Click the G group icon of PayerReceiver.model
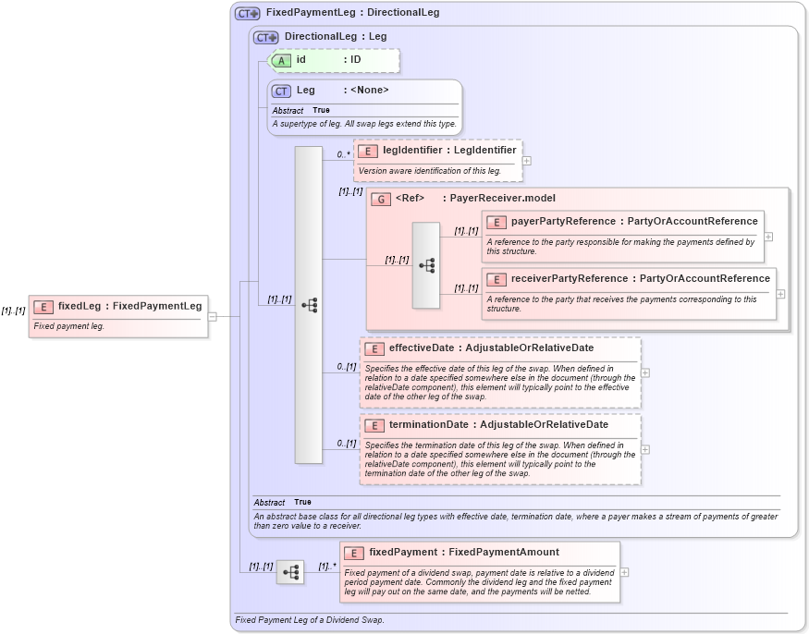This screenshot has width=809, height=634. coord(381,199)
